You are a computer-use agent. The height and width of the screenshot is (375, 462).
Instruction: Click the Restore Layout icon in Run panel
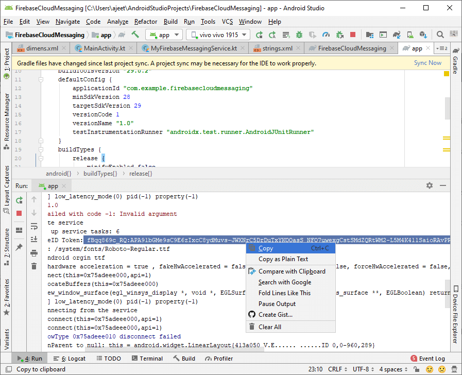coord(19,230)
